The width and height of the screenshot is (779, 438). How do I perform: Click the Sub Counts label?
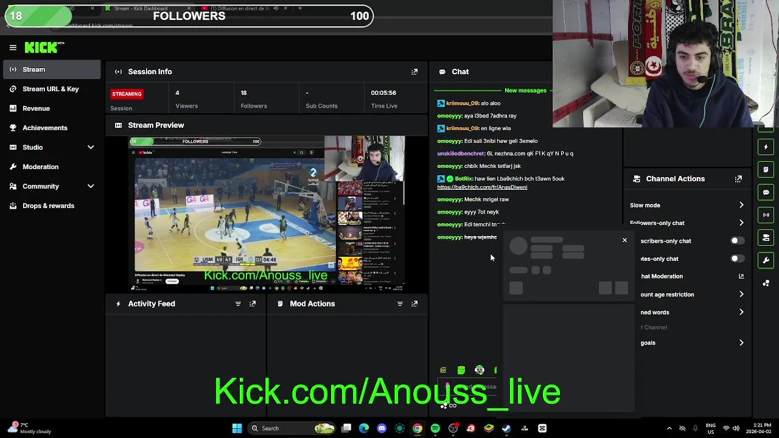point(321,106)
